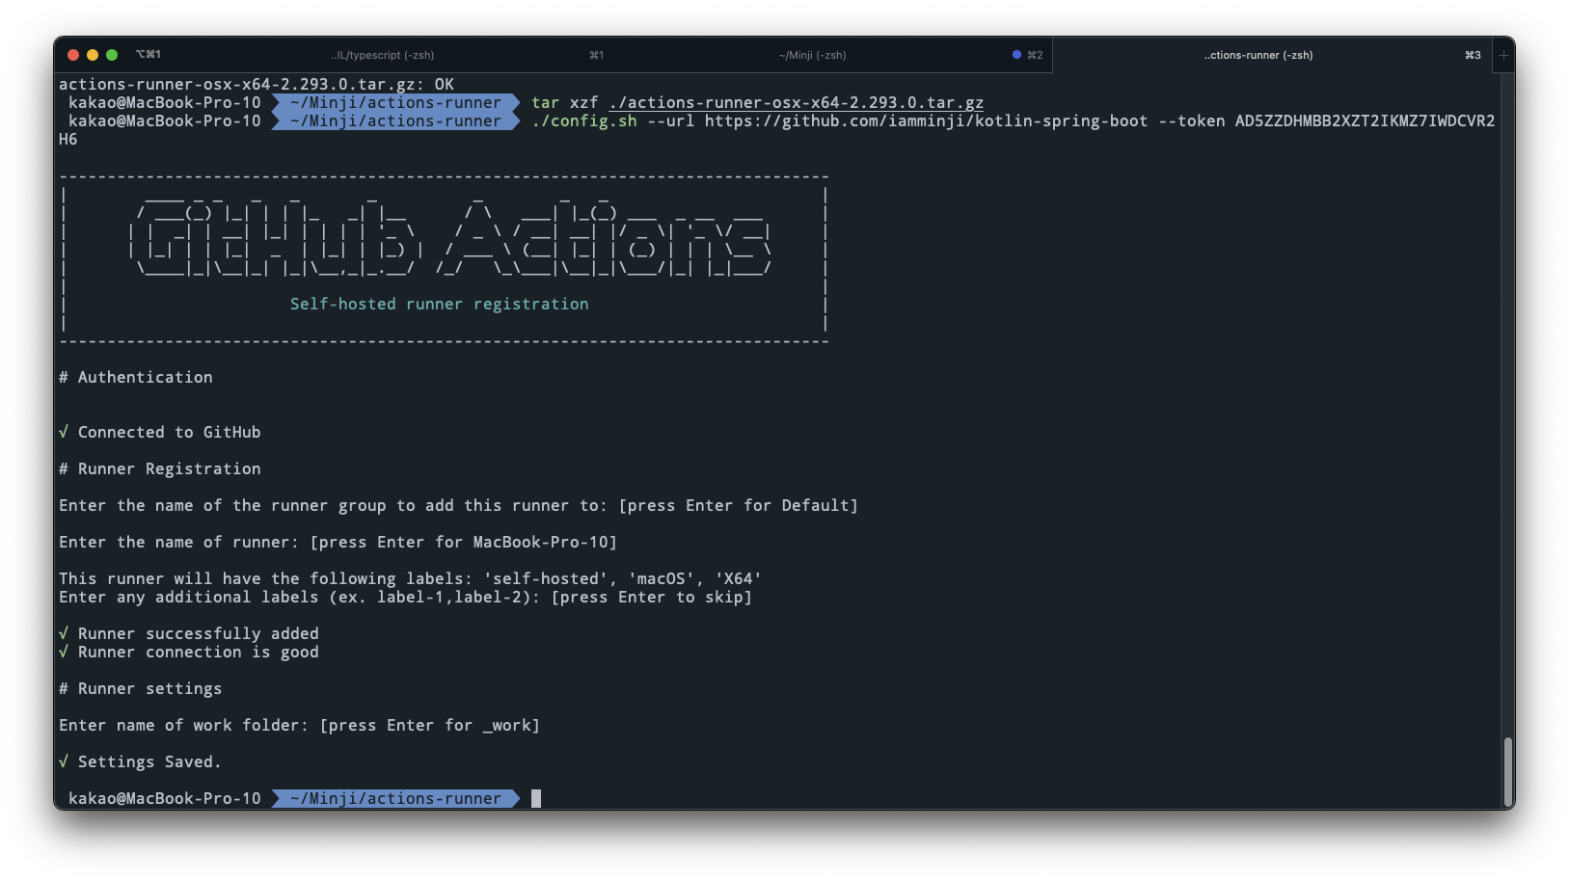Viewport: 1569px width, 881px height.
Task: Click the --token value text
Action: pyautogui.click(x=1365, y=121)
